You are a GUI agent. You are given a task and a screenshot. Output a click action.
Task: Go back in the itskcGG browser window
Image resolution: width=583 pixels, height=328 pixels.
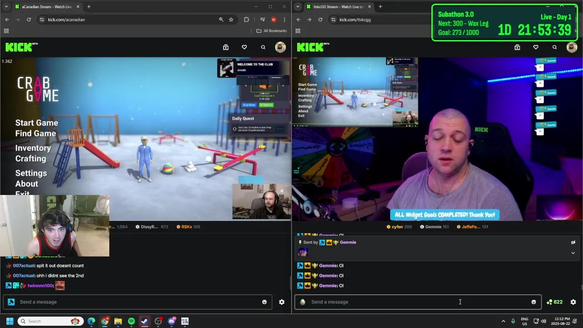coord(298,20)
